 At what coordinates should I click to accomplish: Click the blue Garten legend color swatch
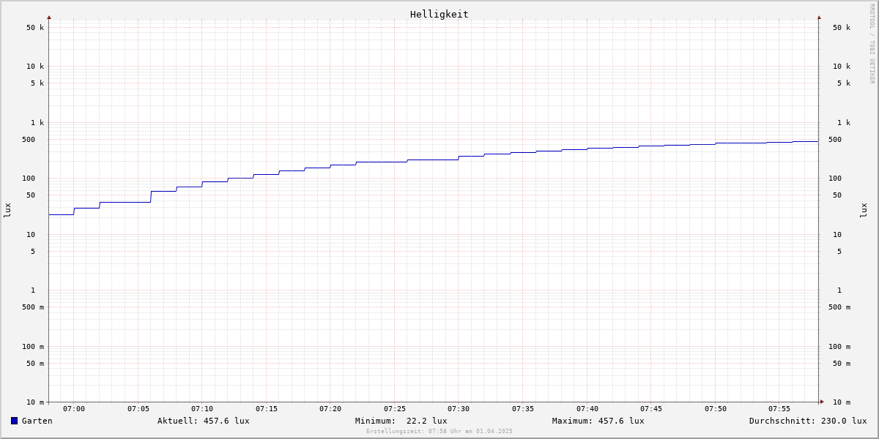pyautogui.click(x=14, y=421)
